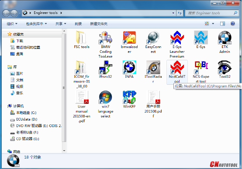Select User manual 201508-en.pdf file
242x169 pixels.
(82, 107)
